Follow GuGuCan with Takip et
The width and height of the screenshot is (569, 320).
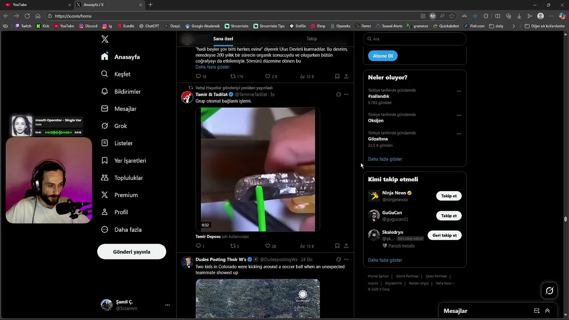449,216
